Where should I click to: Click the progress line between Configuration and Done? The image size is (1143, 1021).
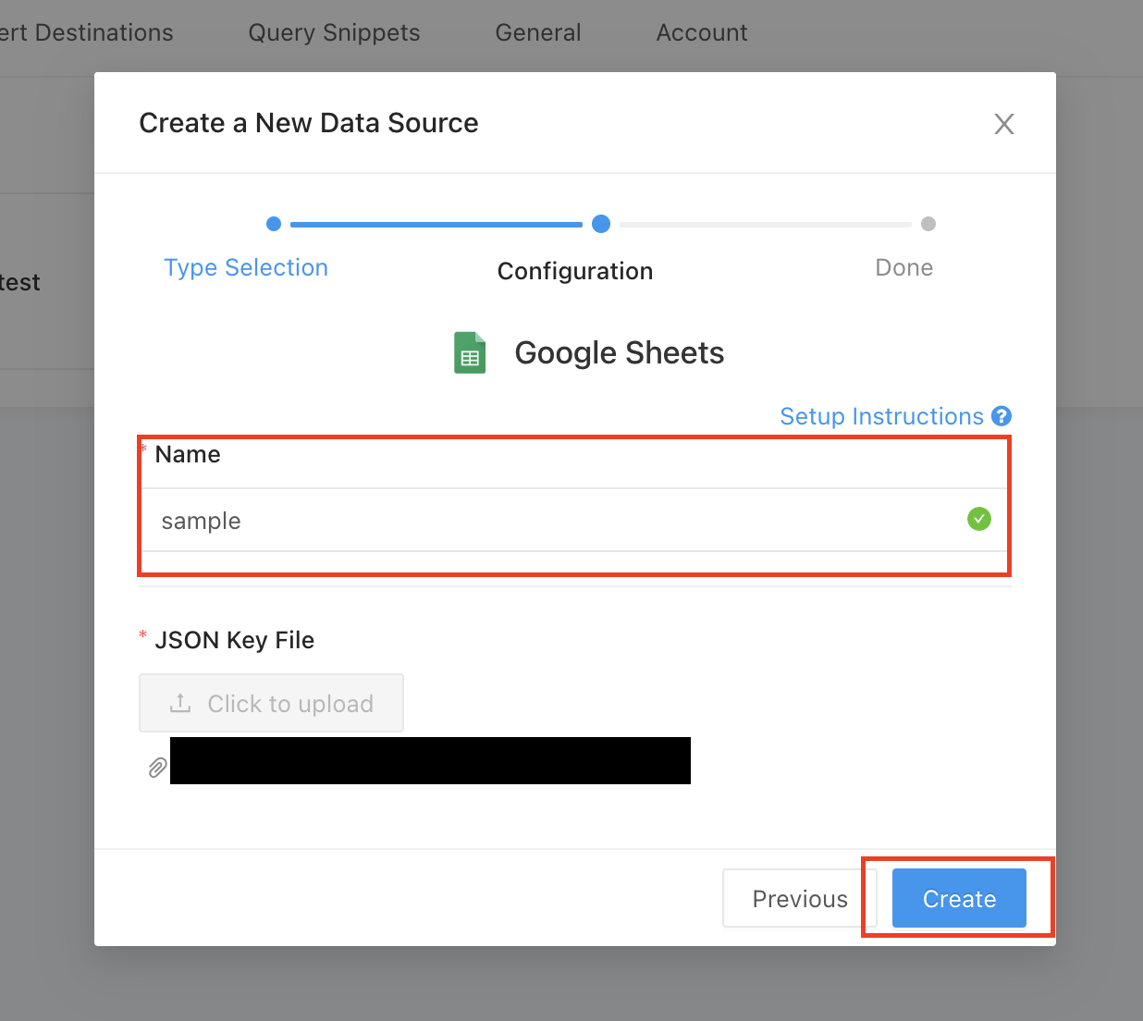pyautogui.click(x=765, y=224)
